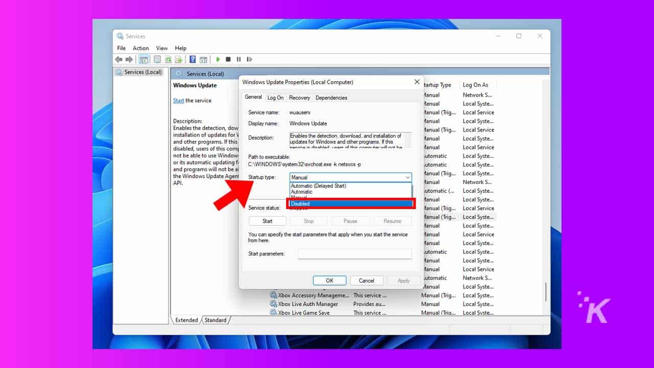Click into the Start parameters field

[355, 254]
